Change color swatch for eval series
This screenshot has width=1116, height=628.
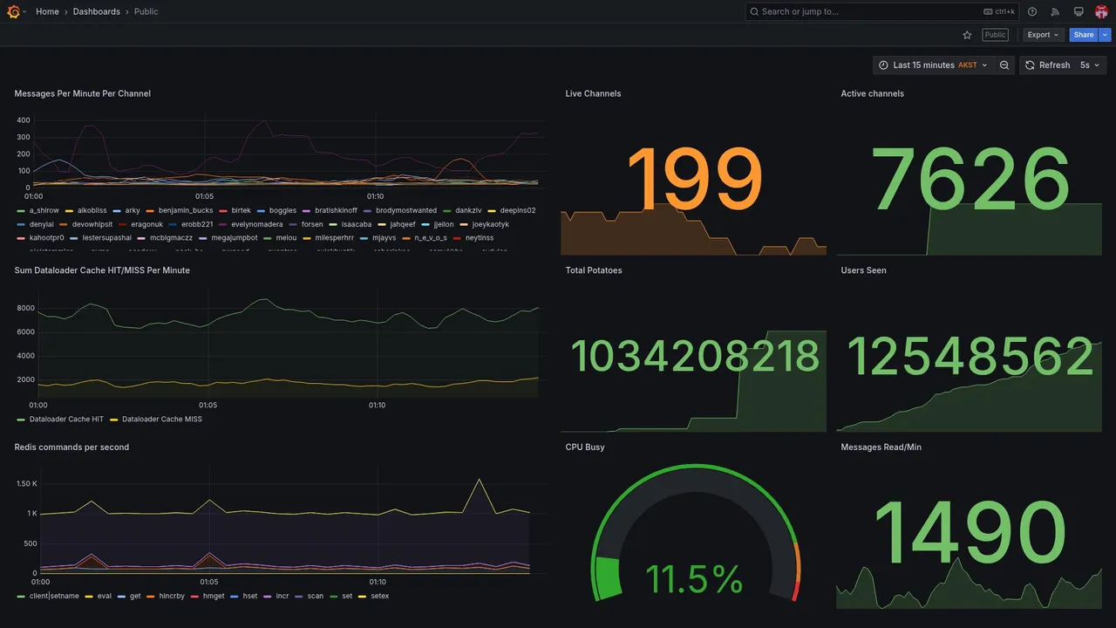pos(89,597)
